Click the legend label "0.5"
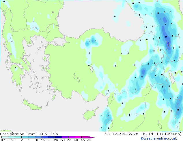Image resolution: width=183 pixels, height=141 pixels. tap(10, 140)
